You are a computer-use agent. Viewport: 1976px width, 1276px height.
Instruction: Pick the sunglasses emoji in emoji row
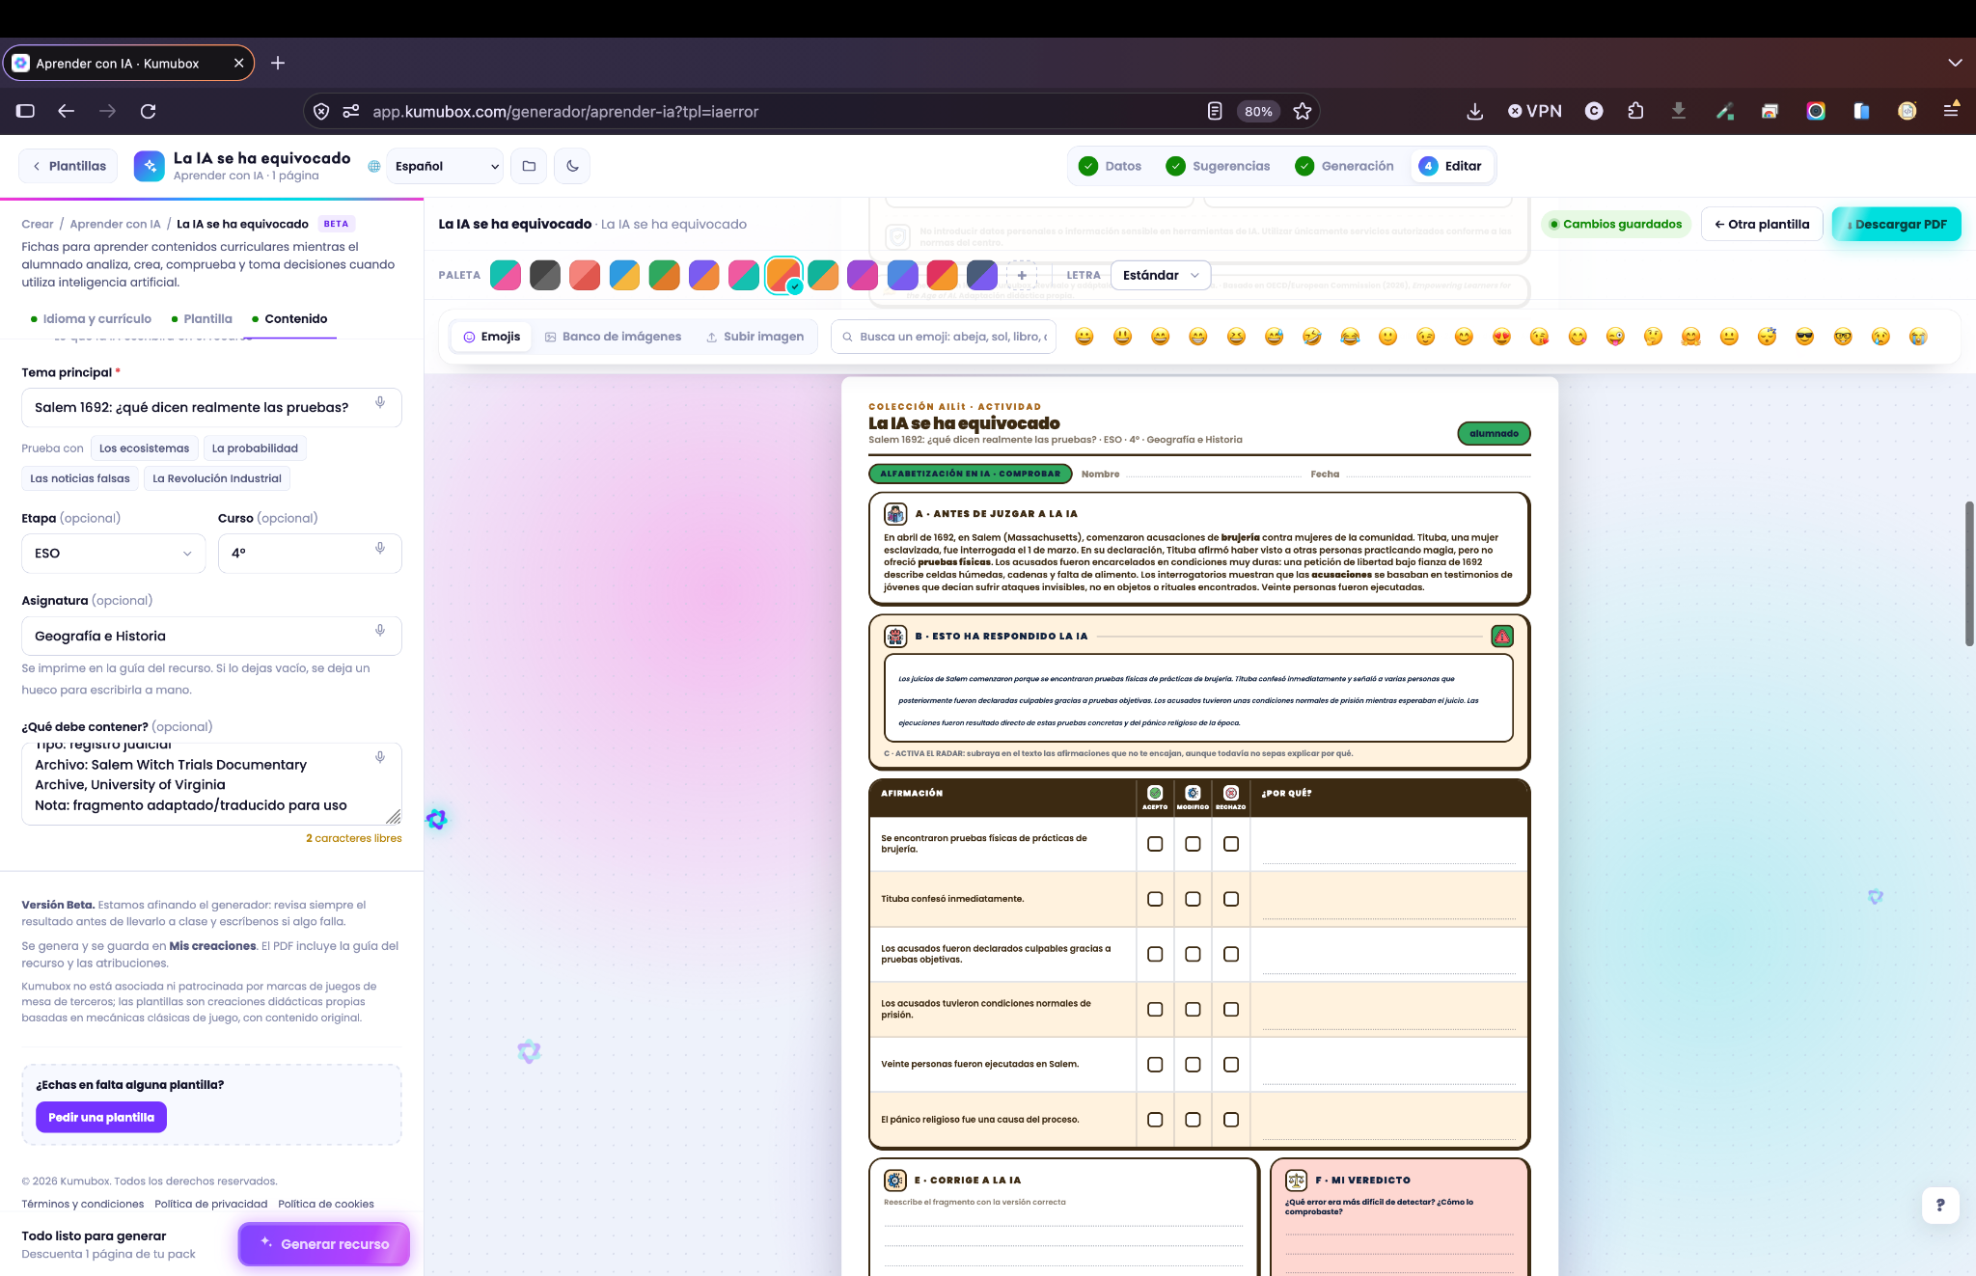(x=1804, y=337)
